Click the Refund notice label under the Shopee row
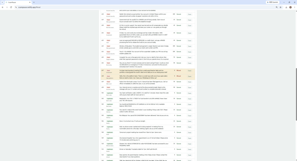This screenshot has height=161, width=297. pos(110,146)
